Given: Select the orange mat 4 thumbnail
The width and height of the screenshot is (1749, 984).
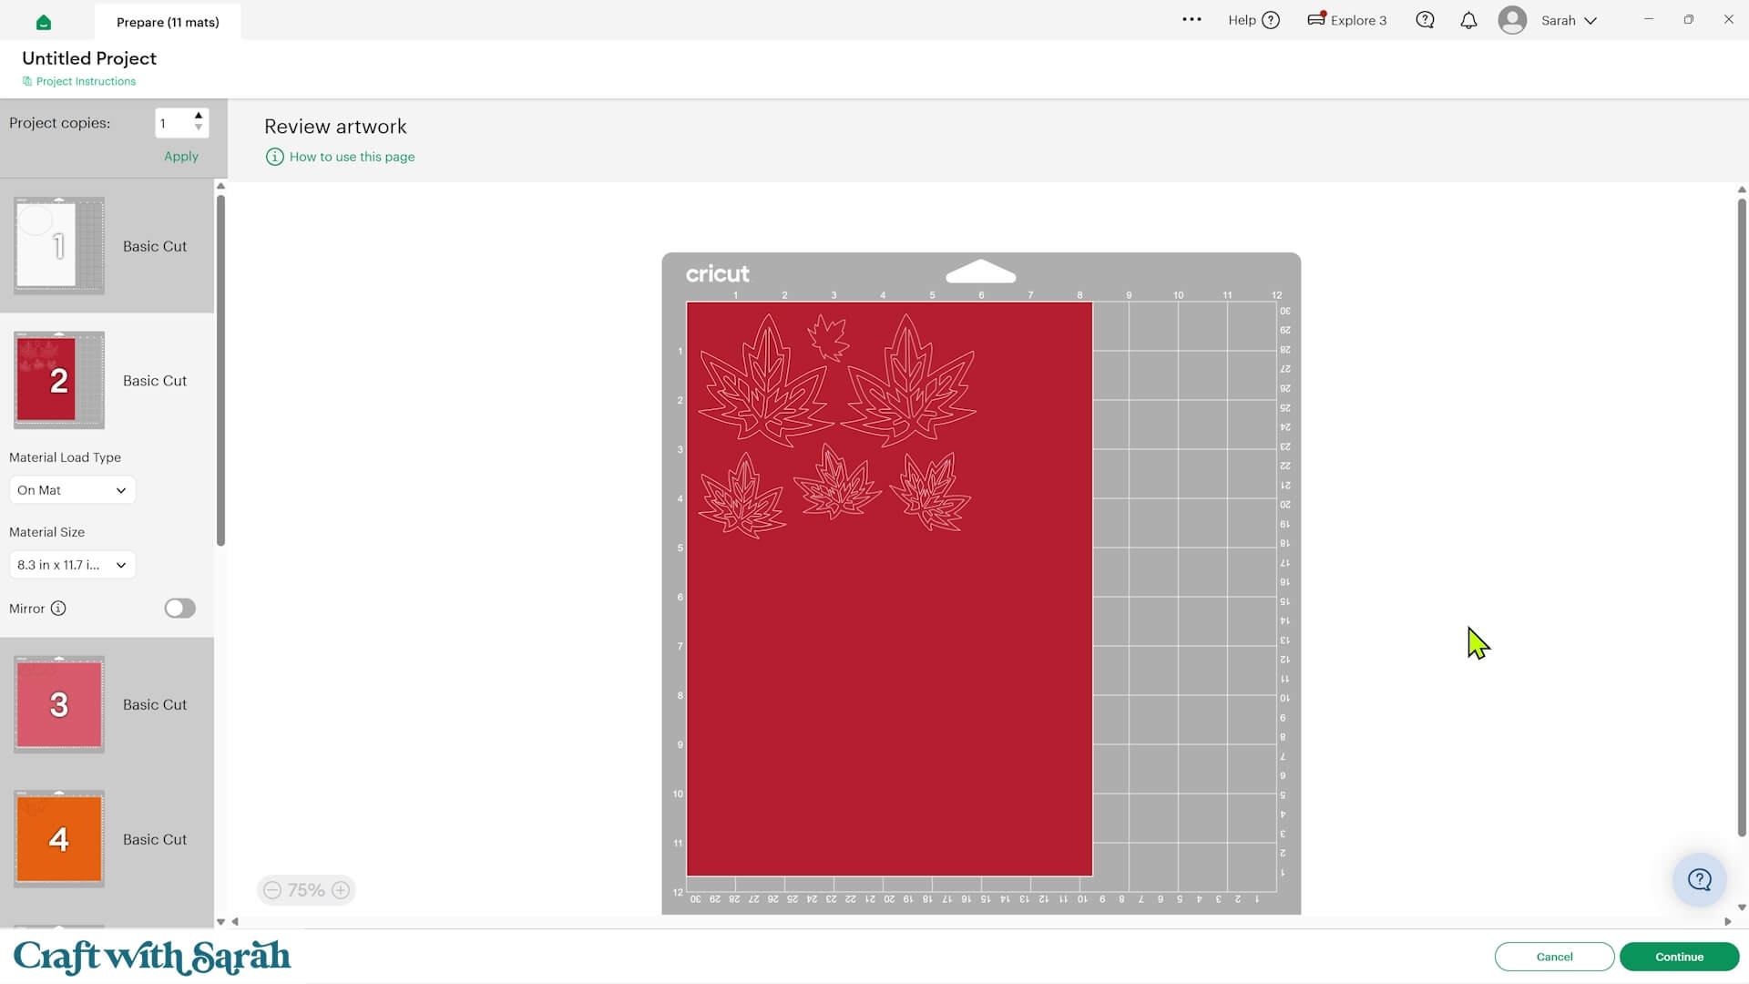Looking at the screenshot, I should coord(59,839).
